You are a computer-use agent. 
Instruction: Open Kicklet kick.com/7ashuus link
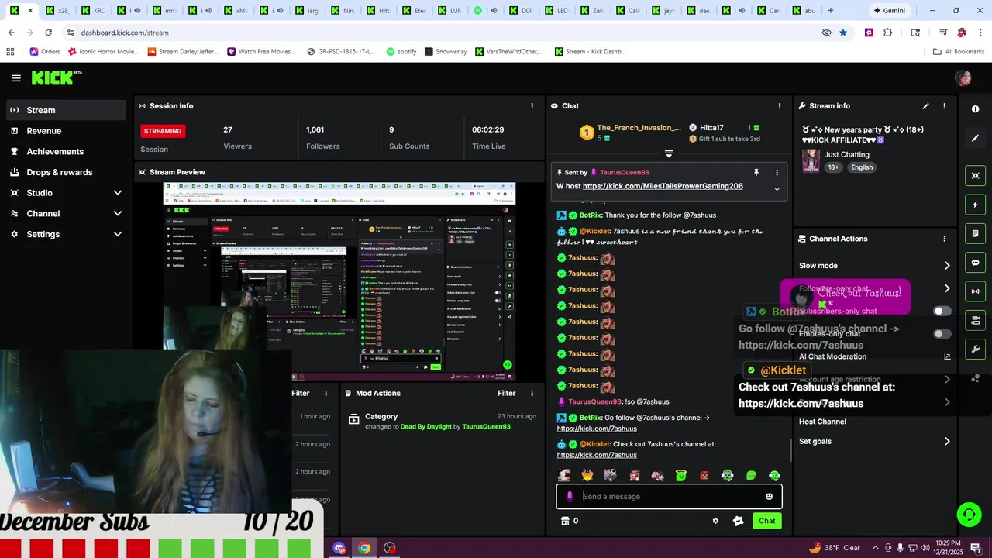point(597,455)
